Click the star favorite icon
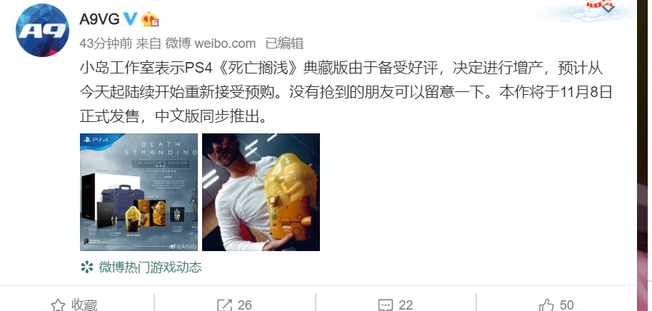652x311 pixels. (58, 305)
